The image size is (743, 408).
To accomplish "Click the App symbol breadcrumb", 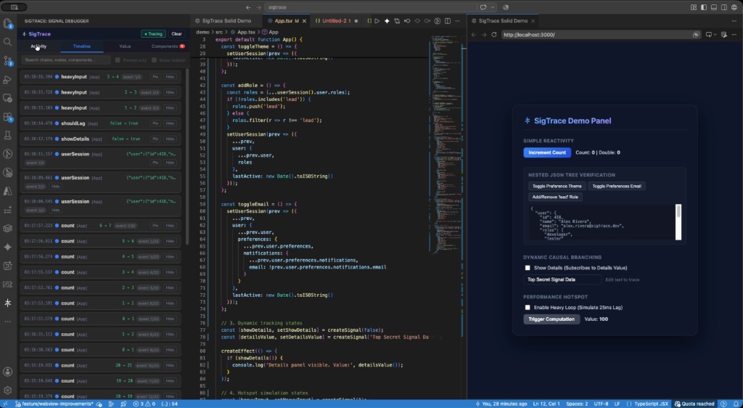I will point(270,32).
